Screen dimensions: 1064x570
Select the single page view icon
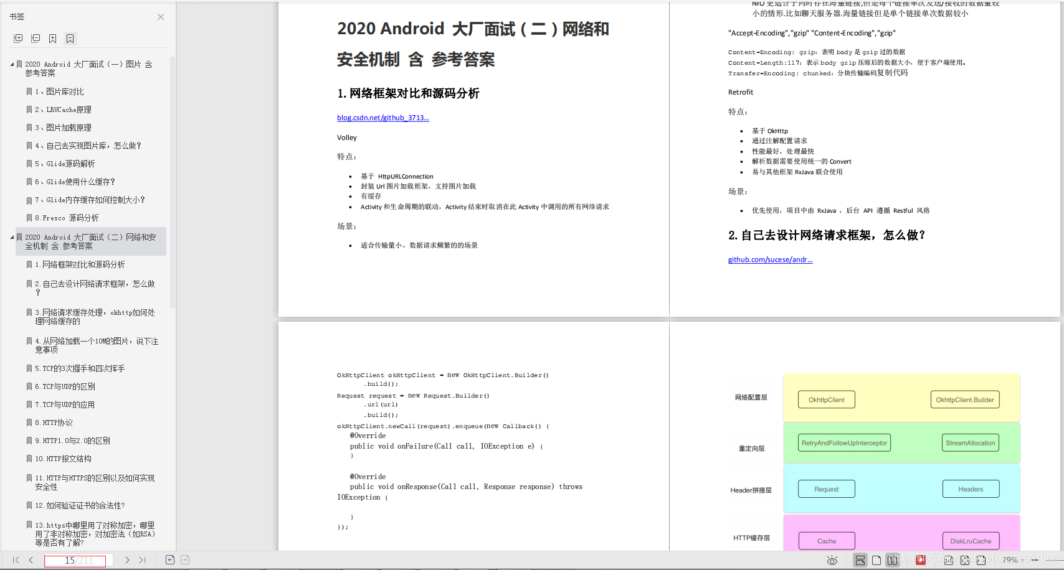876,560
